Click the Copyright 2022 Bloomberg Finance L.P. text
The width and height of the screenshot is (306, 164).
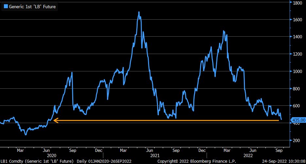point(197,161)
